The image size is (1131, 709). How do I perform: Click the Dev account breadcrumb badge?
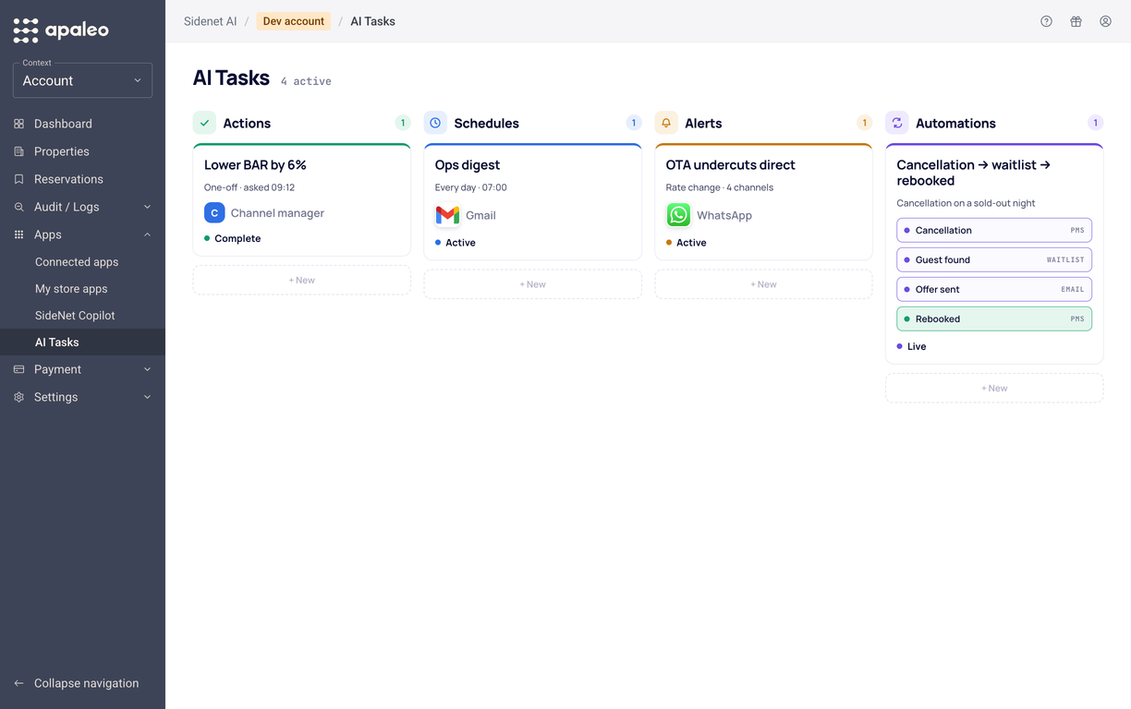(x=293, y=21)
